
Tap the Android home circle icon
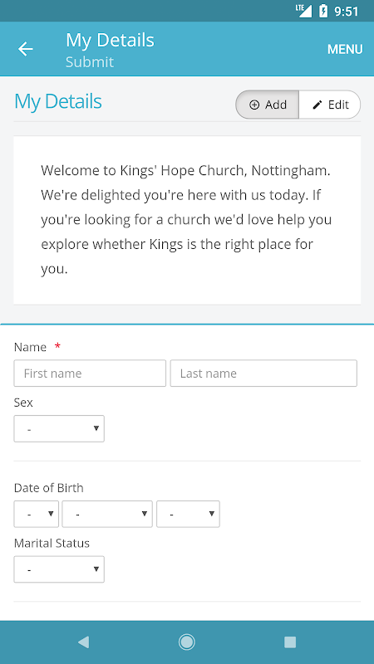click(x=186, y=642)
